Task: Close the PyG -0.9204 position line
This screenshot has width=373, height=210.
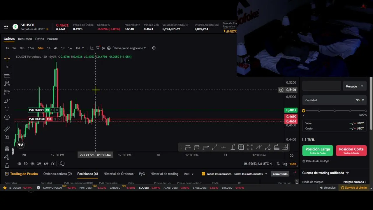Action: coord(57,110)
